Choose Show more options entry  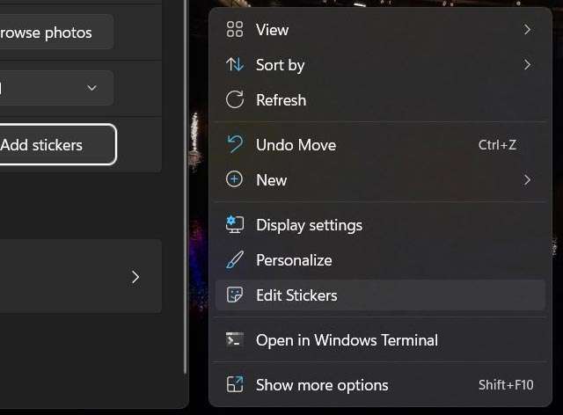(x=322, y=385)
